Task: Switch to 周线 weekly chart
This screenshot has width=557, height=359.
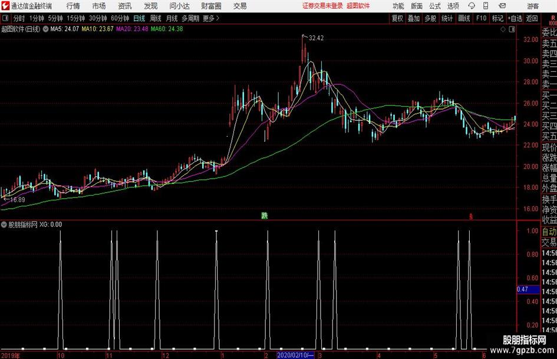Action: (x=156, y=18)
